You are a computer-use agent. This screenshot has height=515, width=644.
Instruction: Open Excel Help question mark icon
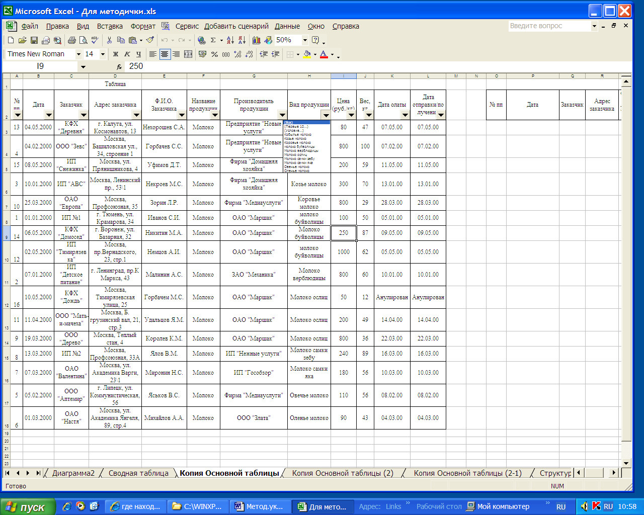pos(315,40)
